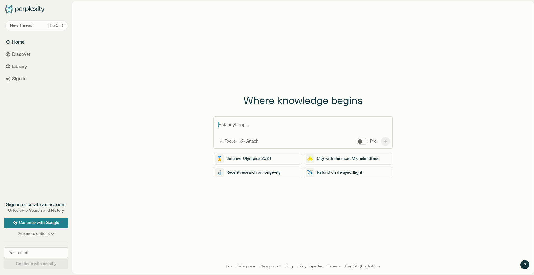
Task: Submit query with the arrow button
Action: 385,141
